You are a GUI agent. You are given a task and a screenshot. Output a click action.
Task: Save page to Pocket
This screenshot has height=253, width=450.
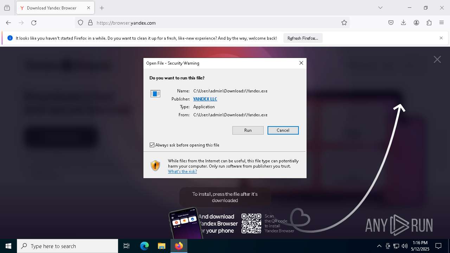(x=391, y=23)
